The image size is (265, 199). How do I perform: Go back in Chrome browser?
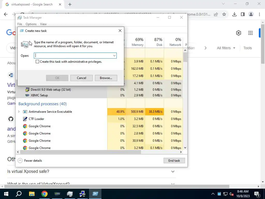(6, 14)
